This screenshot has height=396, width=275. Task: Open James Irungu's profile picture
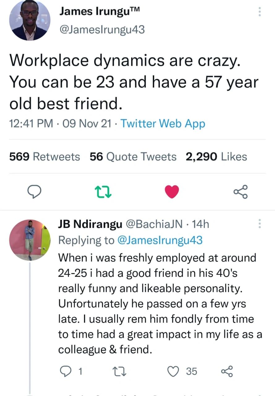(x=30, y=21)
